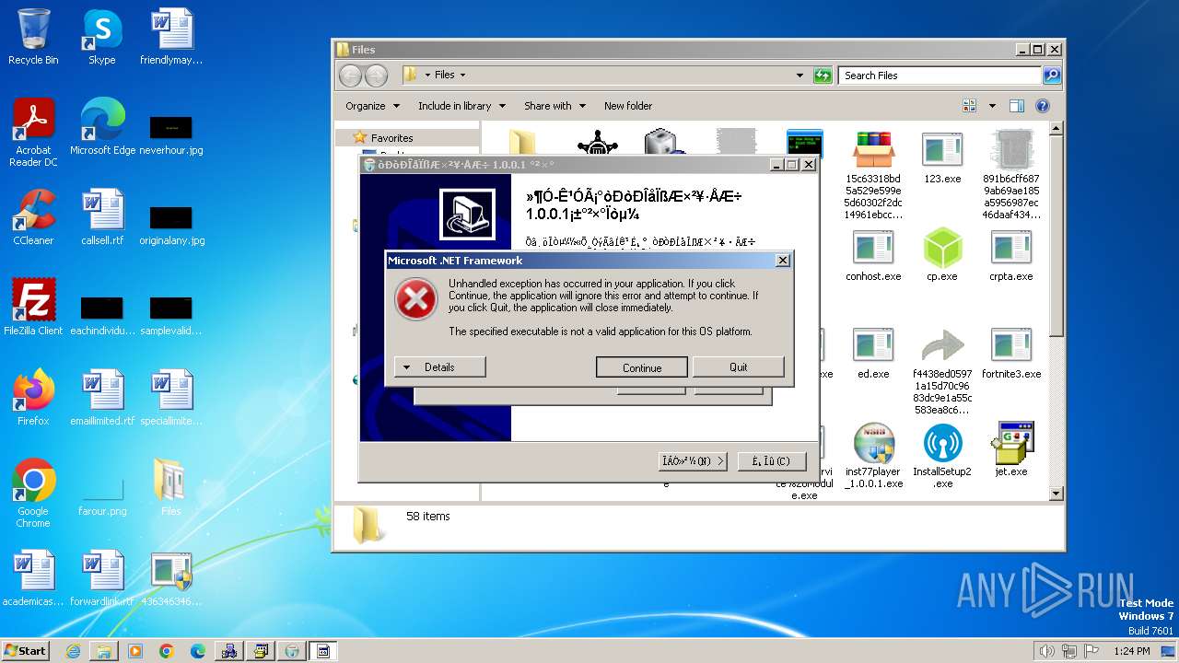Click the Microsoft Edge desktop icon

point(102,127)
